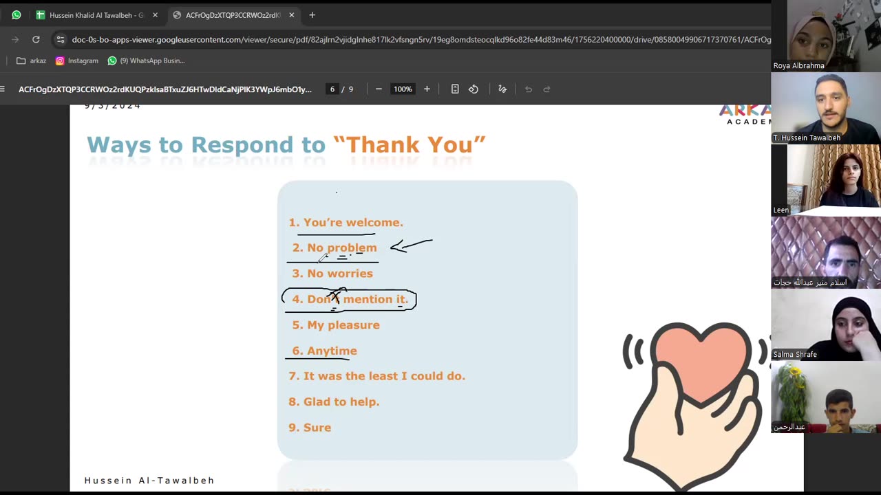Reload the current page
This screenshot has width=881, height=495.
[36, 39]
